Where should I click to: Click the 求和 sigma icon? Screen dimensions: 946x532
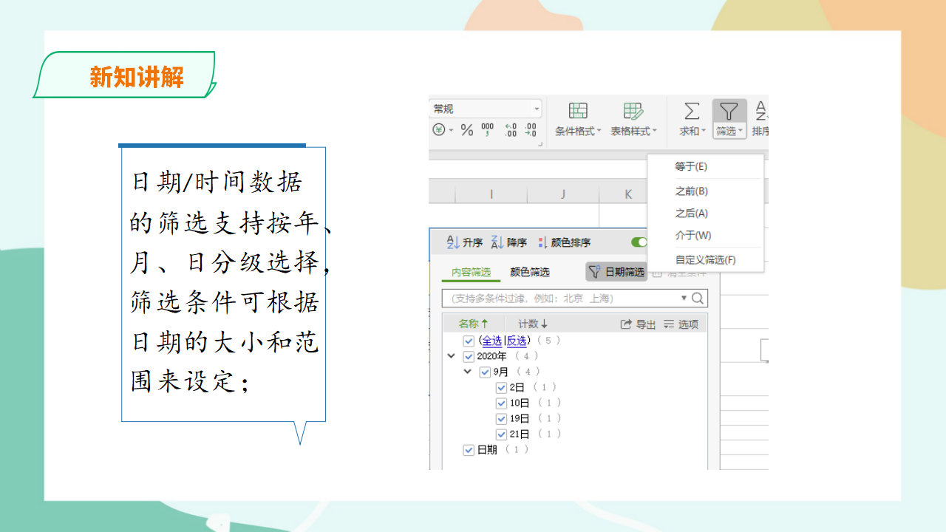point(692,111)
